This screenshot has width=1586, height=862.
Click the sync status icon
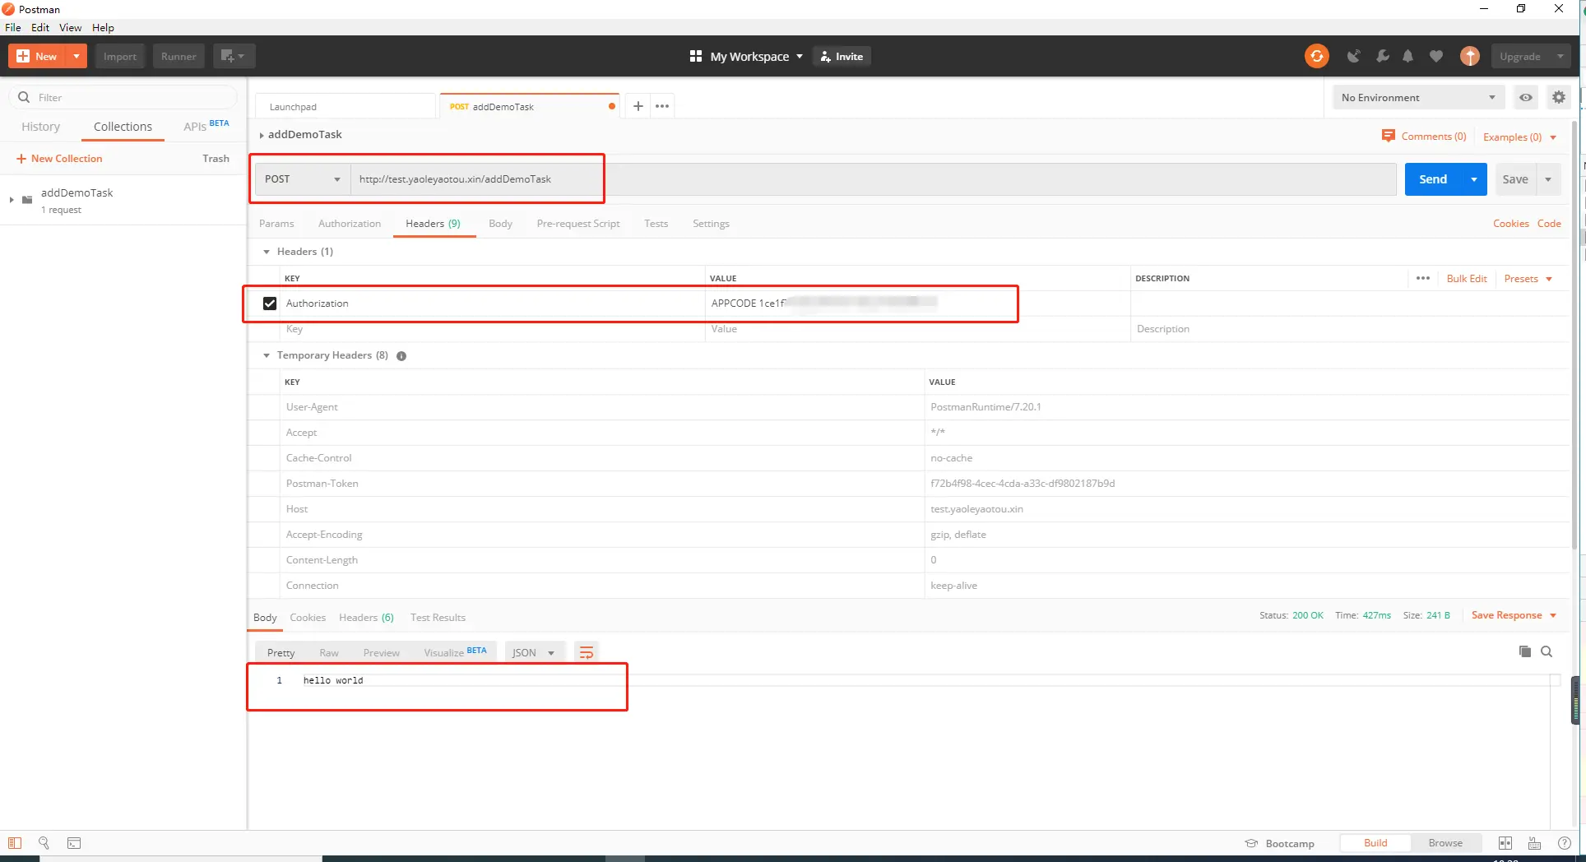tap(1316, 56)
